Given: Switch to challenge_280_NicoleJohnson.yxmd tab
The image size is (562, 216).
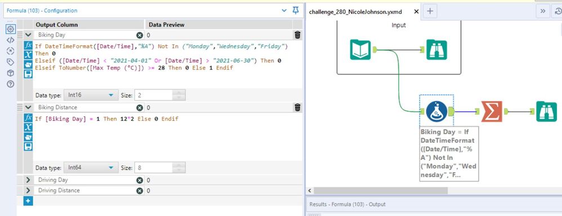Looking at the screenshot, I should point(355,12).
